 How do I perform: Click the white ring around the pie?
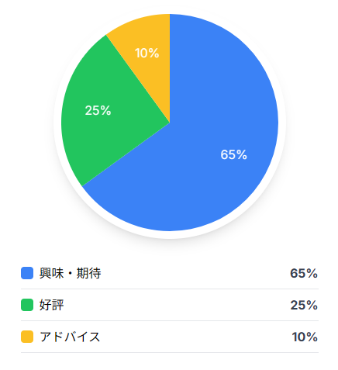(x=170, y=235)
